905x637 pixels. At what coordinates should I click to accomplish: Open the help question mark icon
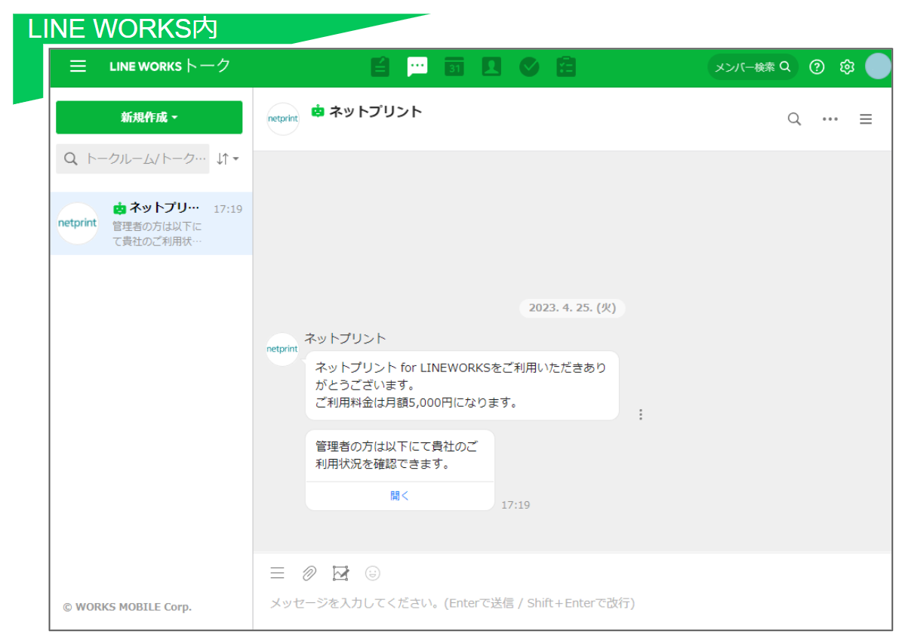(817, 67)
